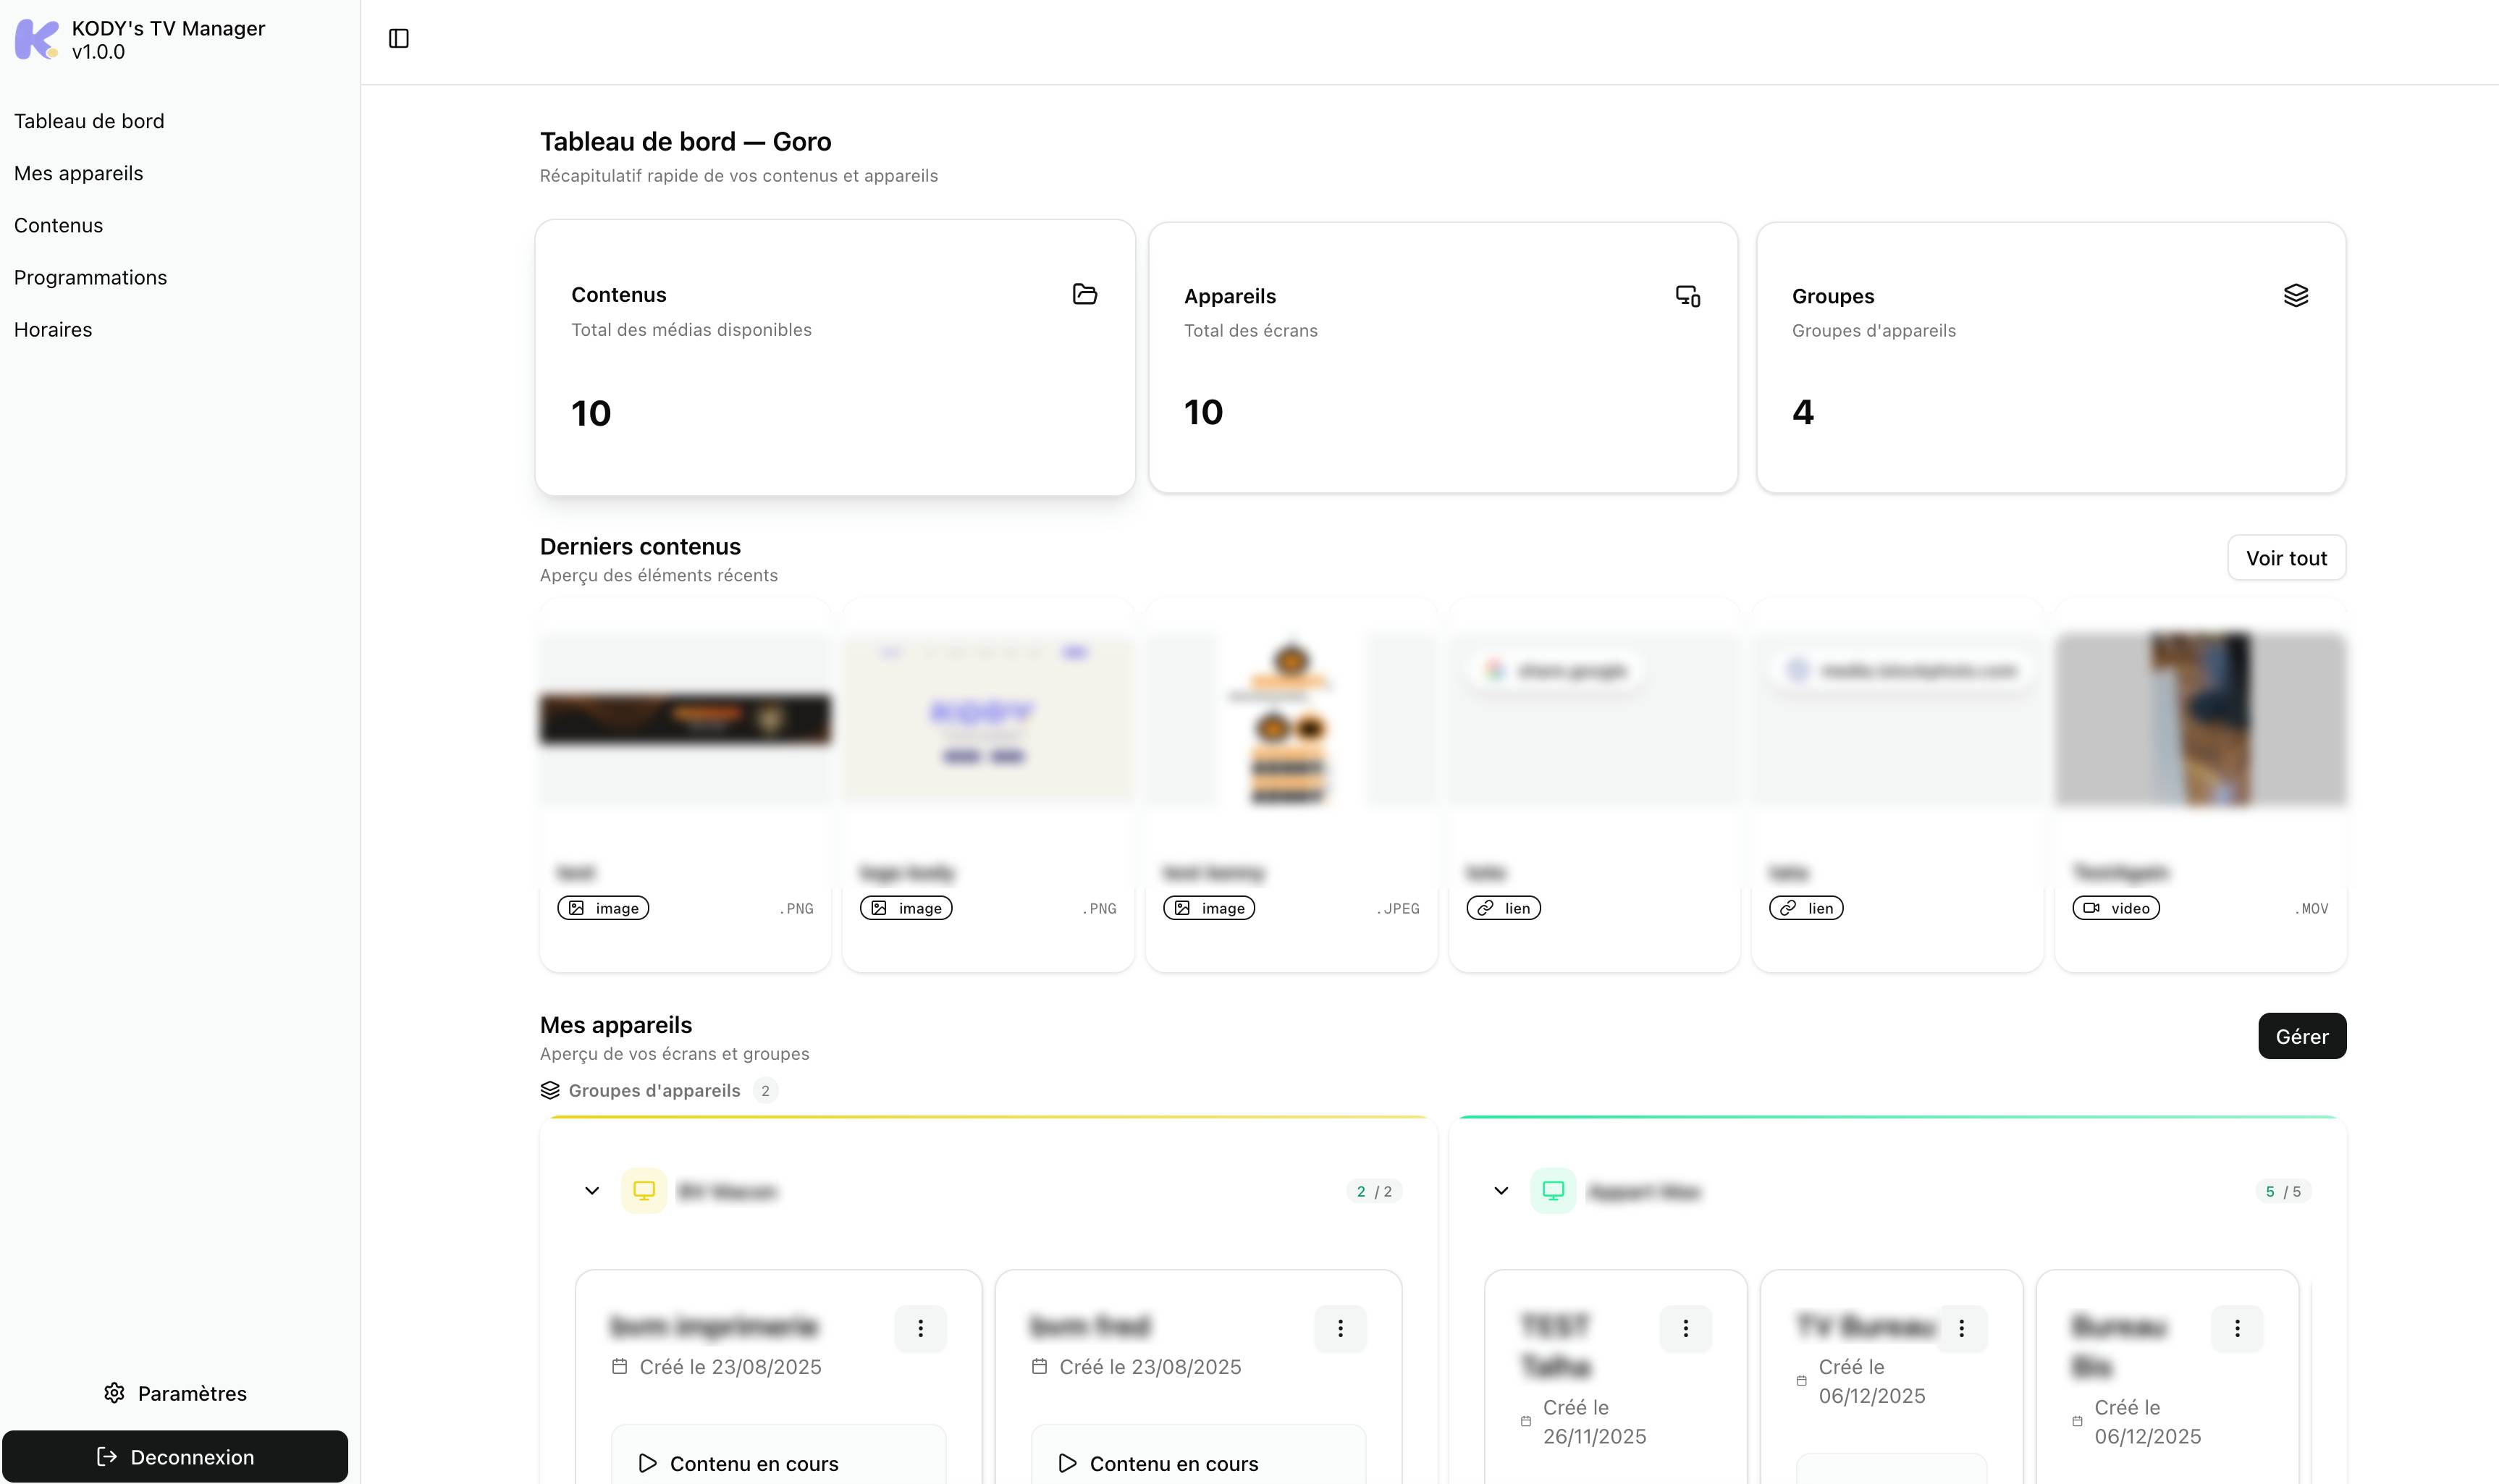Click the video badge on the .MOV content
The image size is (2499, 1484).
2115,908
